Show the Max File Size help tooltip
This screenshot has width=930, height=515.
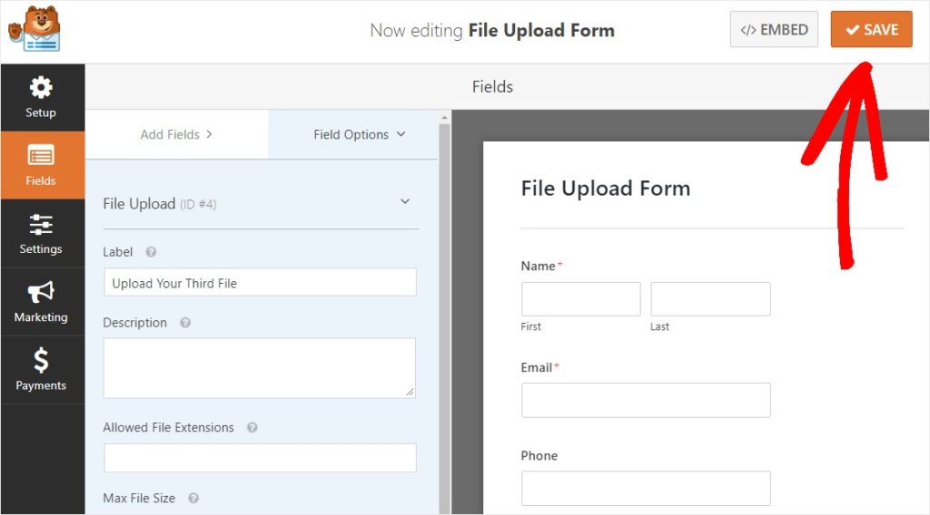click(193, 499)
